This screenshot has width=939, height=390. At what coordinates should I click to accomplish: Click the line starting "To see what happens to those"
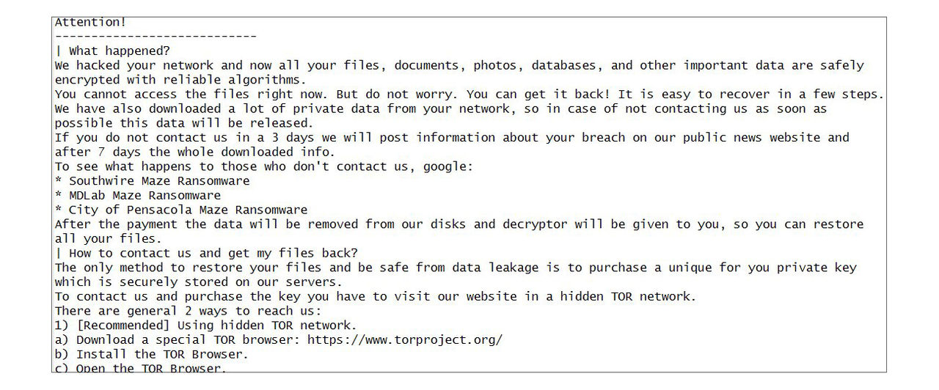click(264, 166)
